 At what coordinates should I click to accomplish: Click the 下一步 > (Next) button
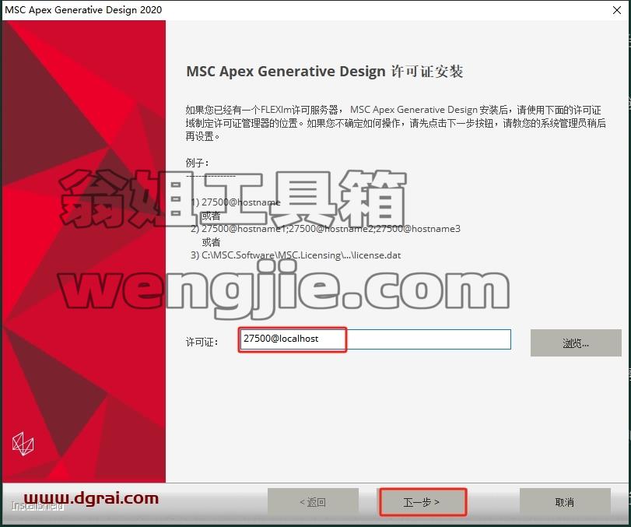(x=423, y=502)
